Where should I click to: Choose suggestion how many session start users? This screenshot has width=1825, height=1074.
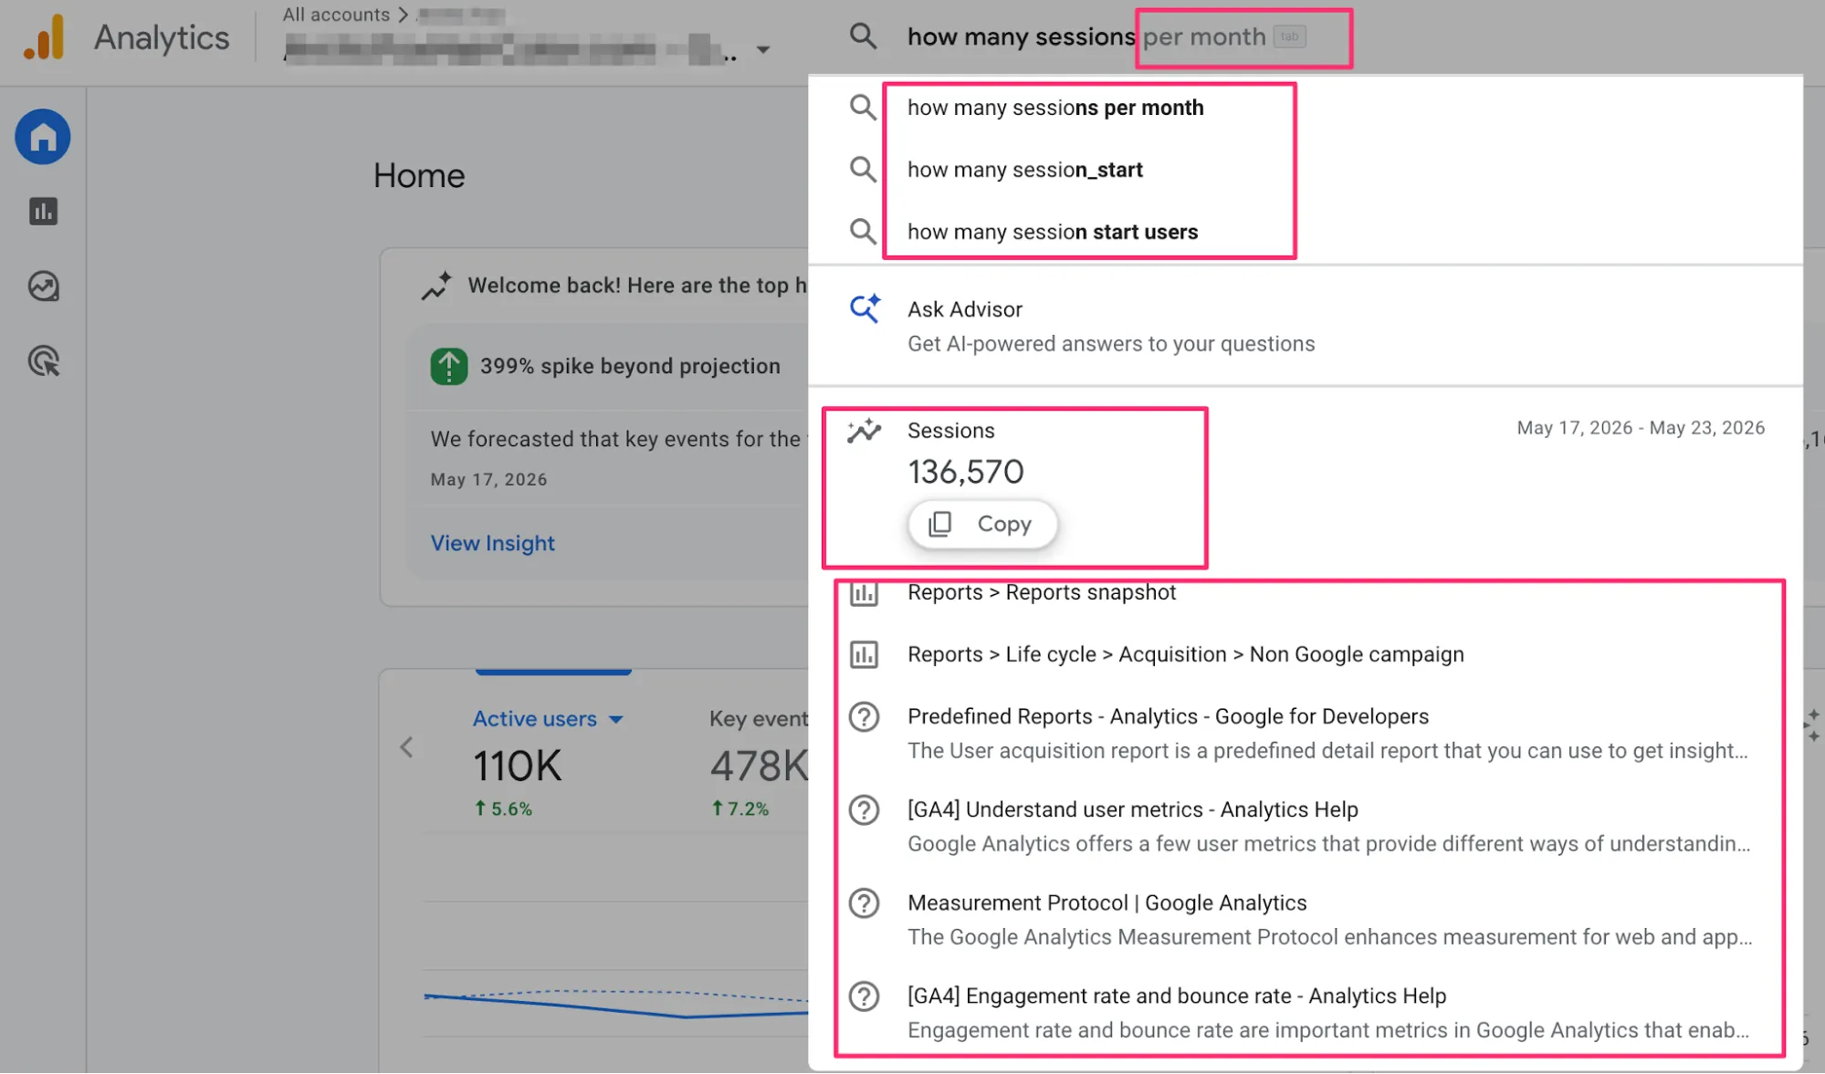click(1052, 232)
